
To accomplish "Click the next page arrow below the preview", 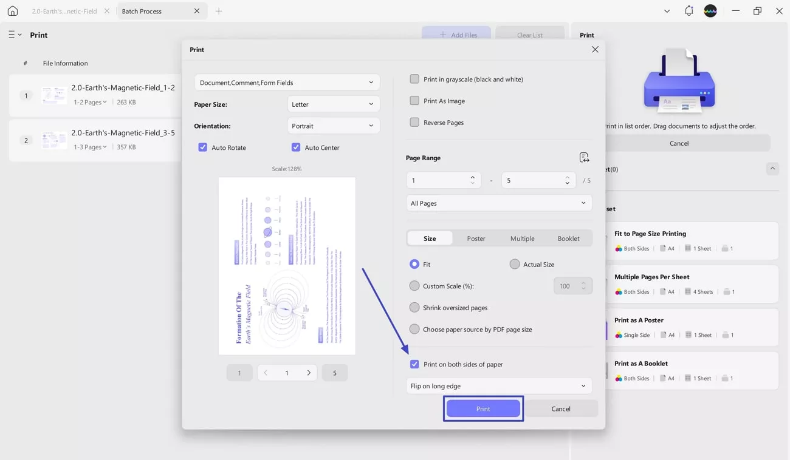I will pos(309,372).
